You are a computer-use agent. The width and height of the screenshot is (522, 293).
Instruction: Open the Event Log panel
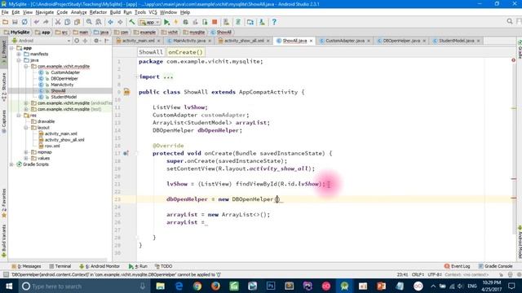[x=457, y=266]
